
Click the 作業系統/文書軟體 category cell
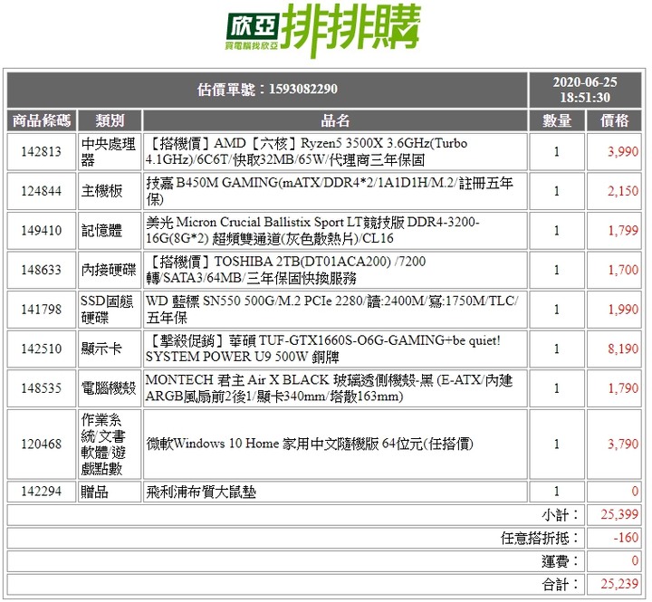pyautogui.click(x=110, y=444)
